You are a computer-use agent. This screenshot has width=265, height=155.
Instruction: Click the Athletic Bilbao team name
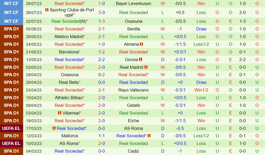coord(69,98)
